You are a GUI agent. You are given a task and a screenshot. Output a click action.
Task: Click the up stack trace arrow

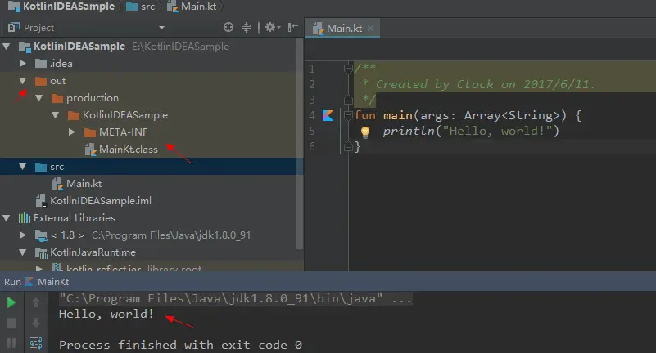pos(36,302)
